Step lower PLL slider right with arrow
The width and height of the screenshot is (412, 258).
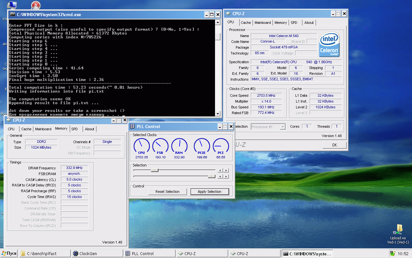tap(226, 176)
